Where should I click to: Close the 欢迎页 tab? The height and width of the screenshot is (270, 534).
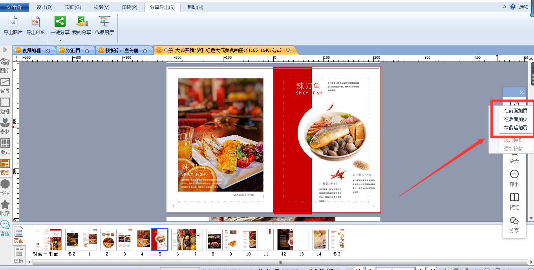pyautogui.click(x=87, y=51)
